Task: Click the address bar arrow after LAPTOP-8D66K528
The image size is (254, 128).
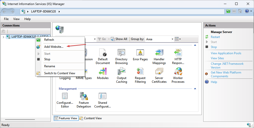Action: [59, 11]
